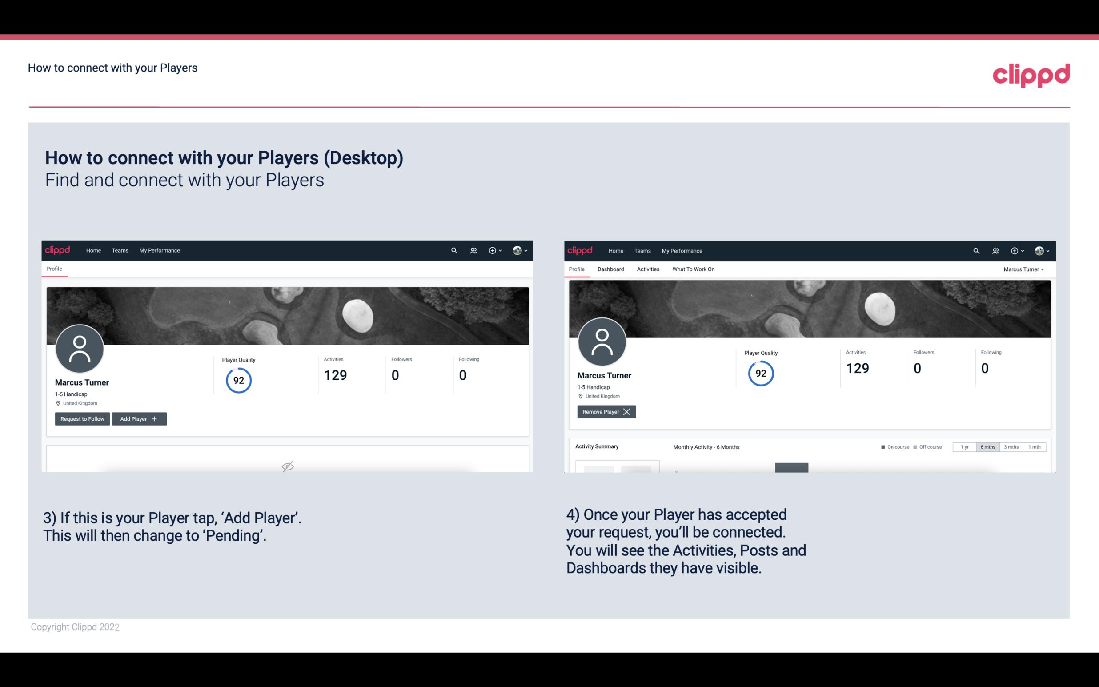The width and height of the screenshot is (1099, 687).
Task: Click the globe/language icon in navbar
Action: [517, 250]
